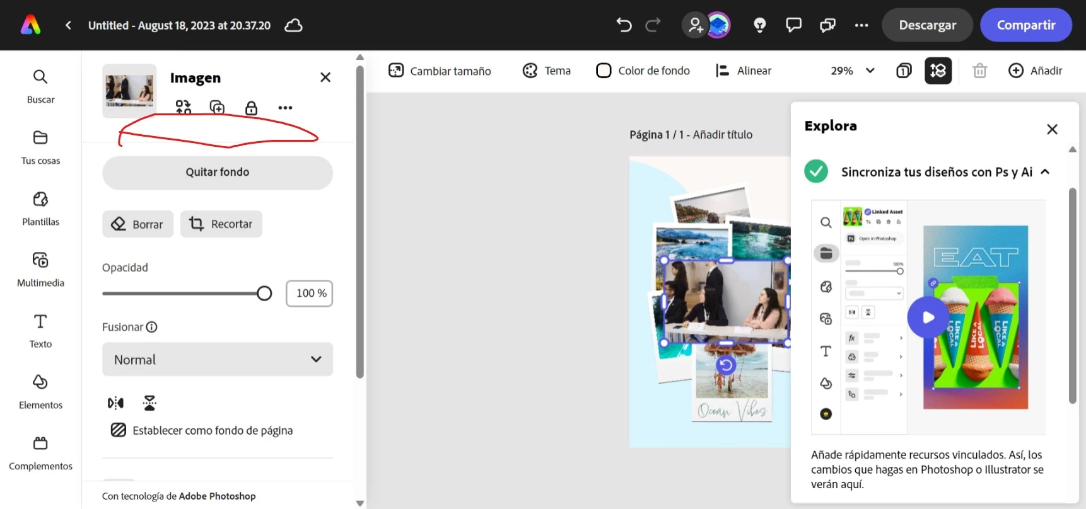
Task: Click Añadir to add a page
Action: [x=1035, y=71]
